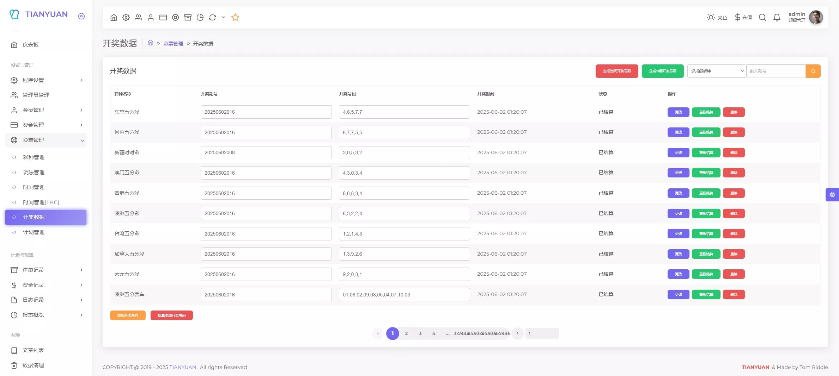839x376 pixels.
Task: Toggle the sidebar collapse circle near logo
Action: (81, 16)
